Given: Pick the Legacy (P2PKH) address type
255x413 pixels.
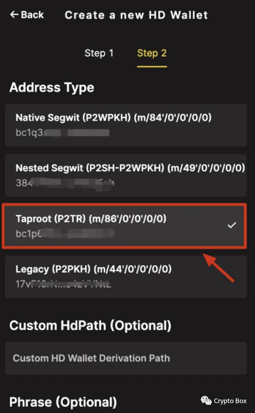Looking at the screenshot, I should (x=126, y=276).
